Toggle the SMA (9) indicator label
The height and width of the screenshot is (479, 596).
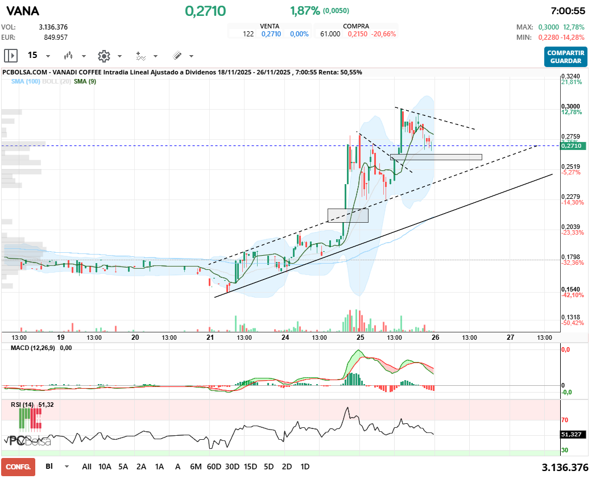coord(85,81)
